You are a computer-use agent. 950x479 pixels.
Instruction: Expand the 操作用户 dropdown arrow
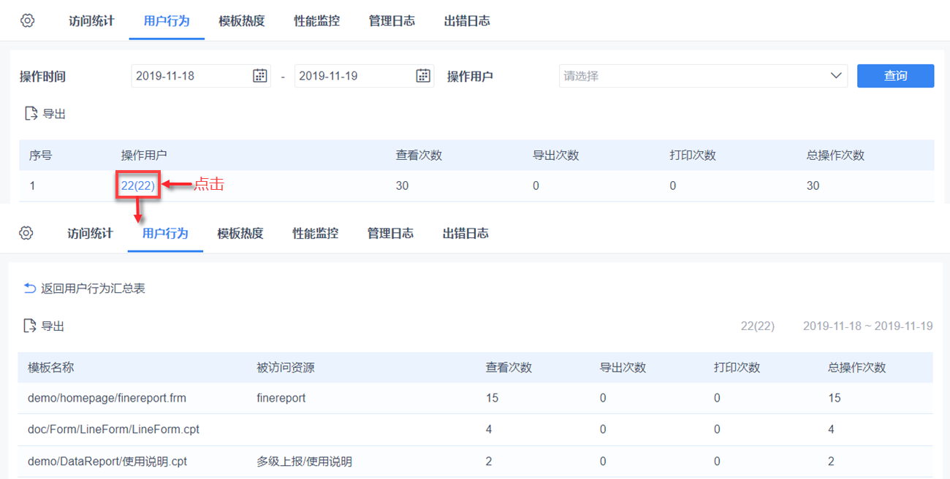[837, 75]
